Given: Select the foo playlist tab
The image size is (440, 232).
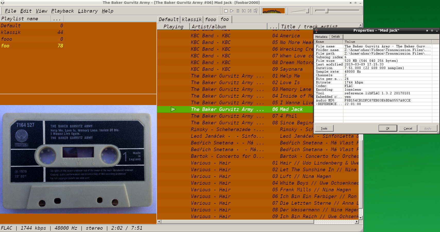Looking at the screenshot, I should coord(225,19).
